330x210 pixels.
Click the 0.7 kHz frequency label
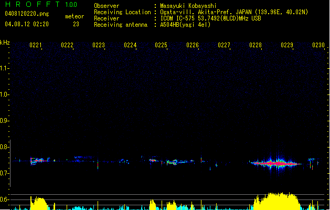pyautogui.click(x=4, y=173)
